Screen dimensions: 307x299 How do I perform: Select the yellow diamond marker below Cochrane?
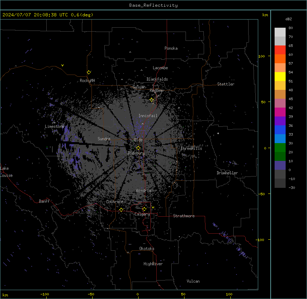pyautogui.click(x=121, y=210)
